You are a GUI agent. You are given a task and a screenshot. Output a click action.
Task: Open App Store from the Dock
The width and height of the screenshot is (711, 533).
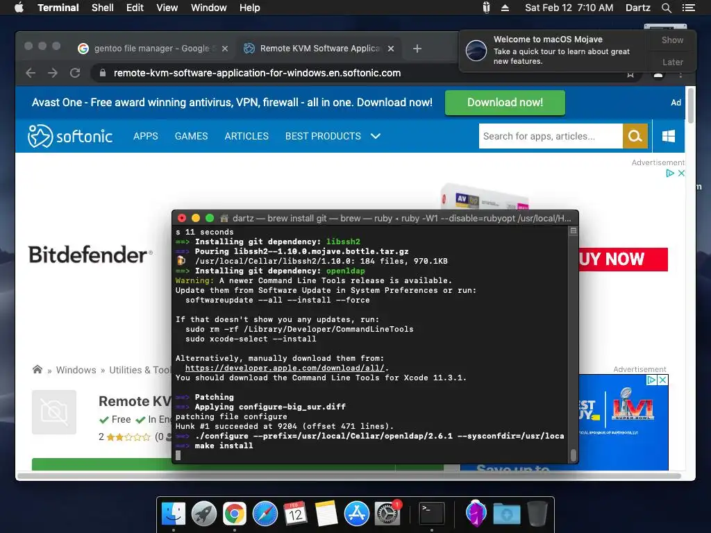356,514
